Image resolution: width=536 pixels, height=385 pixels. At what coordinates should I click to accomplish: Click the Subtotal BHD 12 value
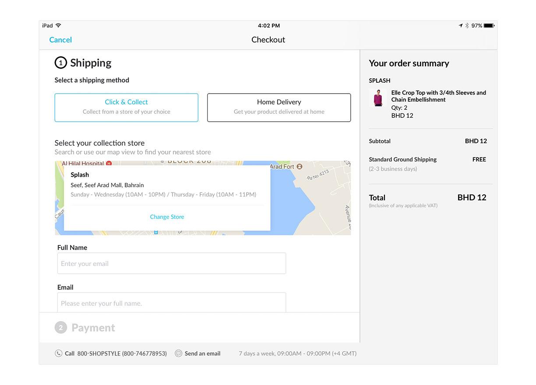click(476, 141)
